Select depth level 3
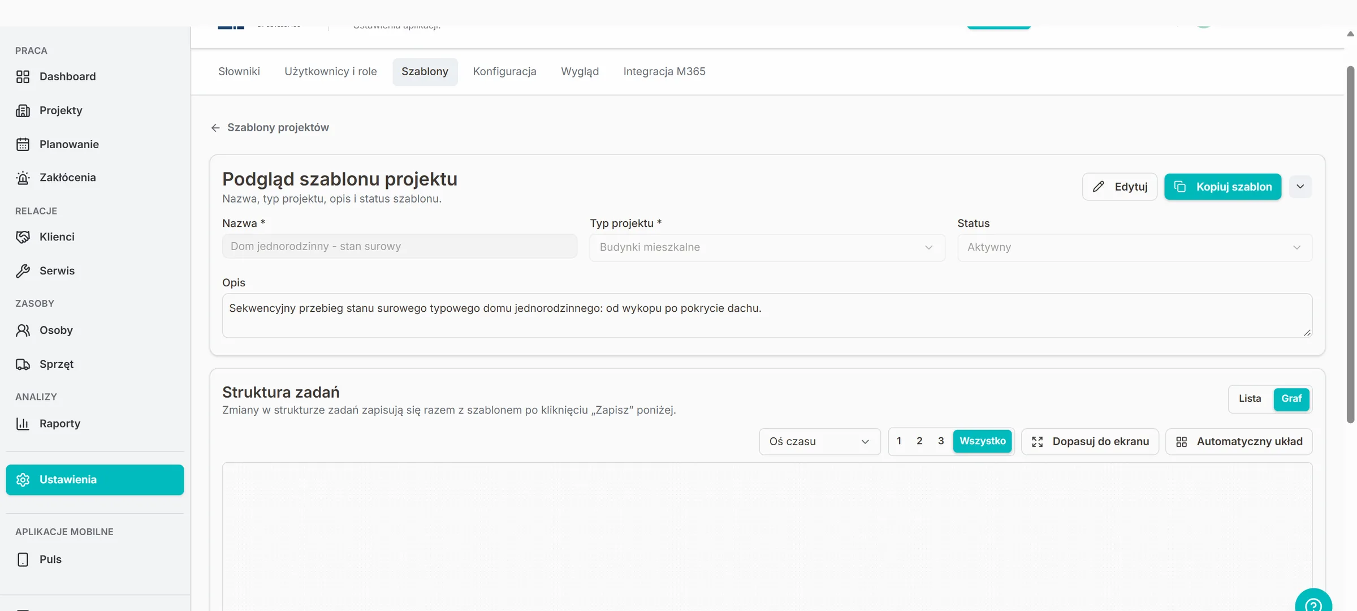 (x=941, y=441)
